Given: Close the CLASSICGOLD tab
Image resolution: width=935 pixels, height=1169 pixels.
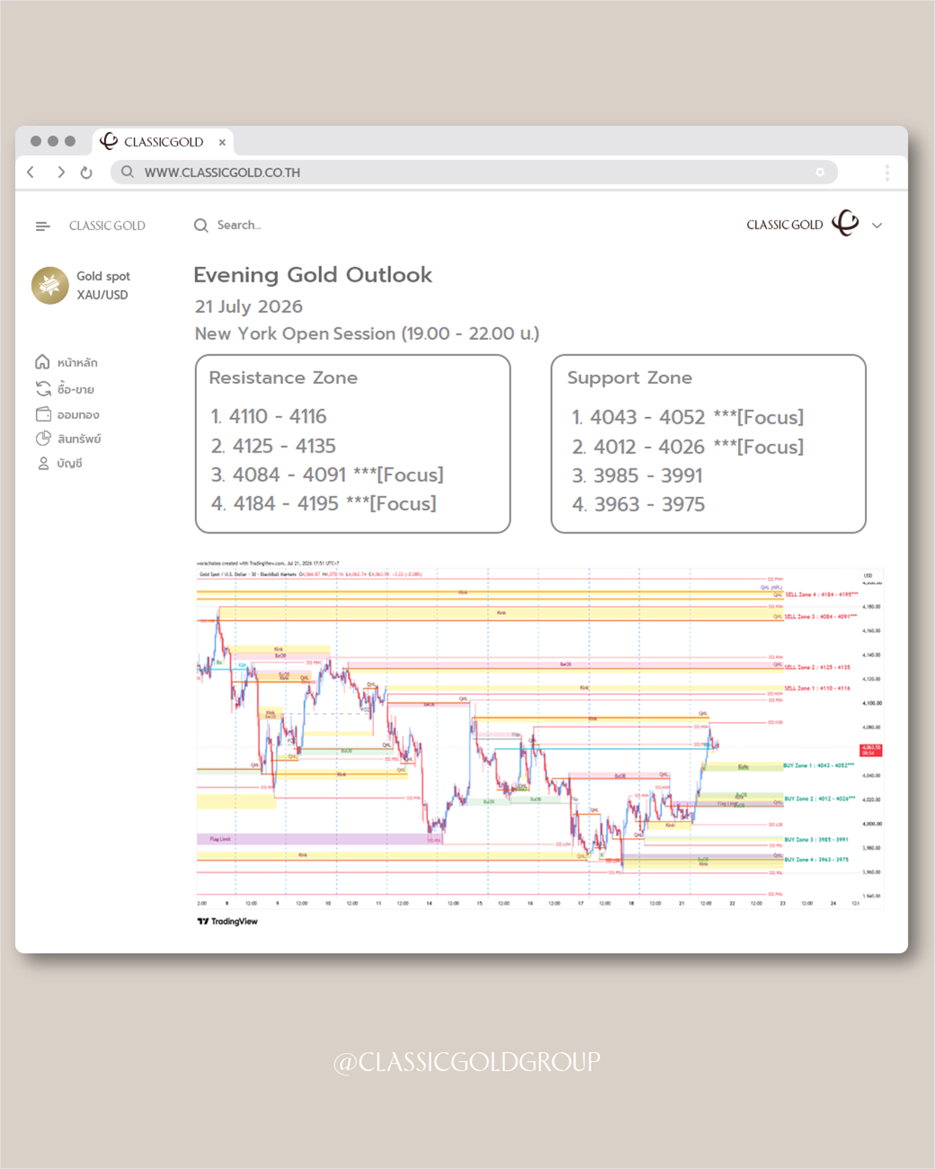Looking at the screenshot, I should tap(222, 142).
